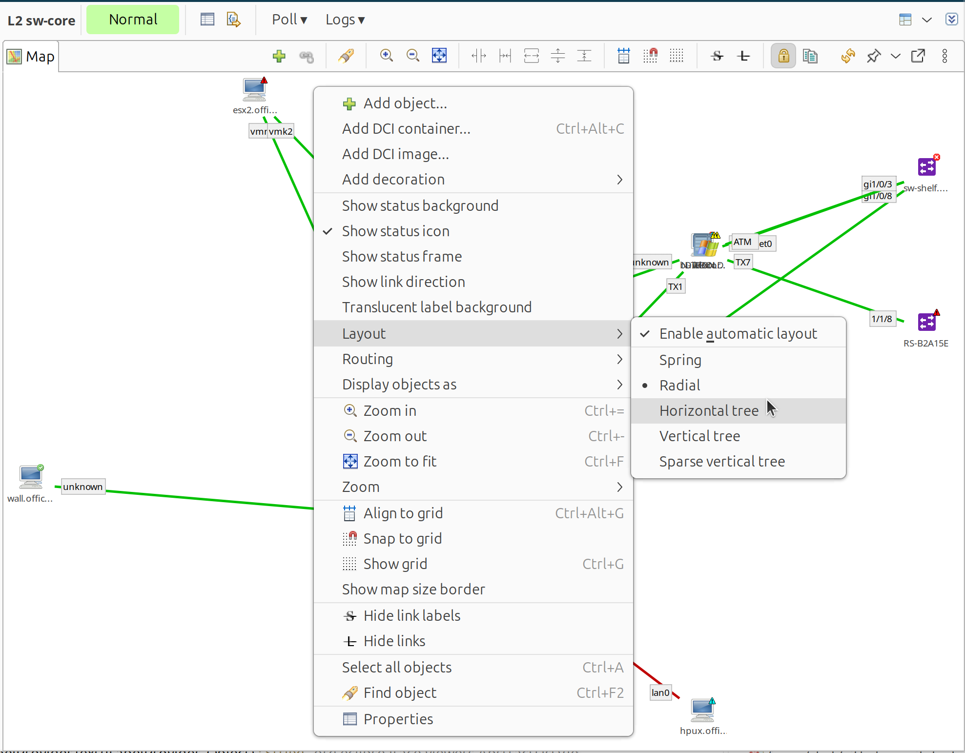Click the green Normal status indicator
This screenshot has height=753, width=965.
(x=133, y=20)
